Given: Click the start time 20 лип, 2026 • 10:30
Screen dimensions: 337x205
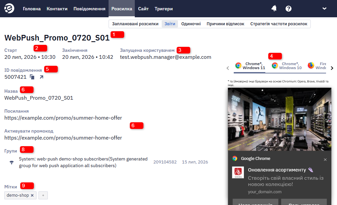Looking at the screenshot, I should click(30, 57).
